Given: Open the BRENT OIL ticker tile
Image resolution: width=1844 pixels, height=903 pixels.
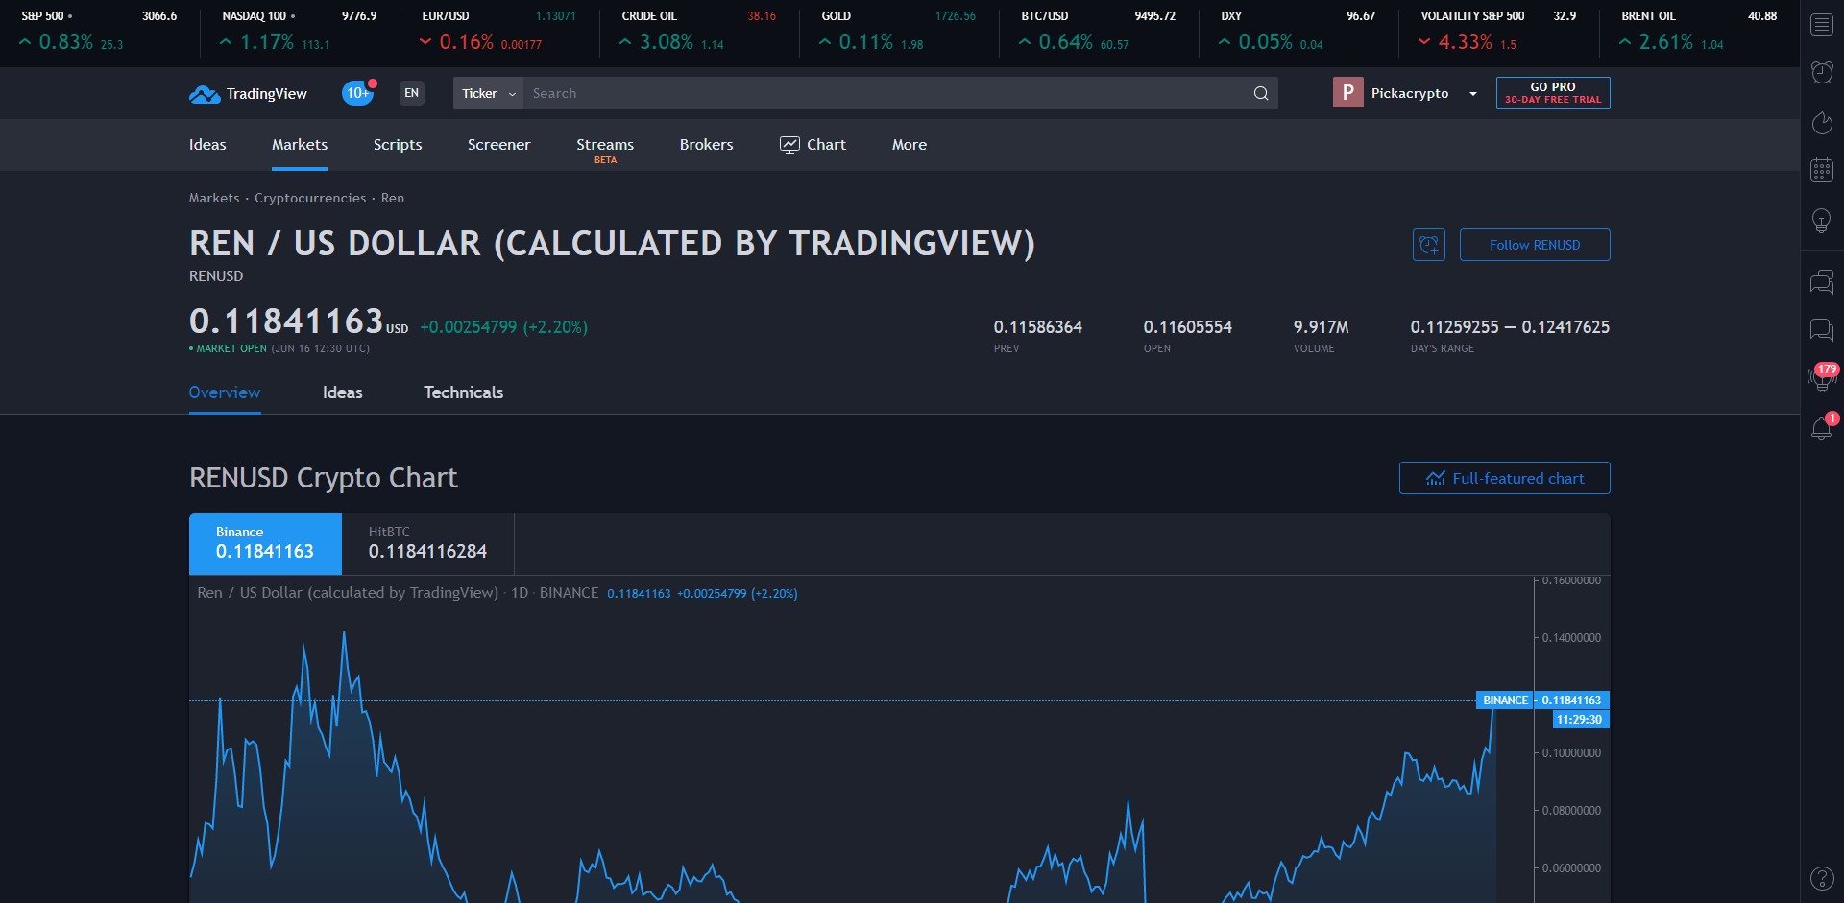Looking at the screenshot, I should (x=1697, y=31).
